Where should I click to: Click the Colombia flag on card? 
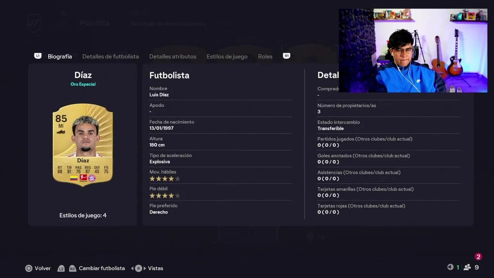(74, 178)
